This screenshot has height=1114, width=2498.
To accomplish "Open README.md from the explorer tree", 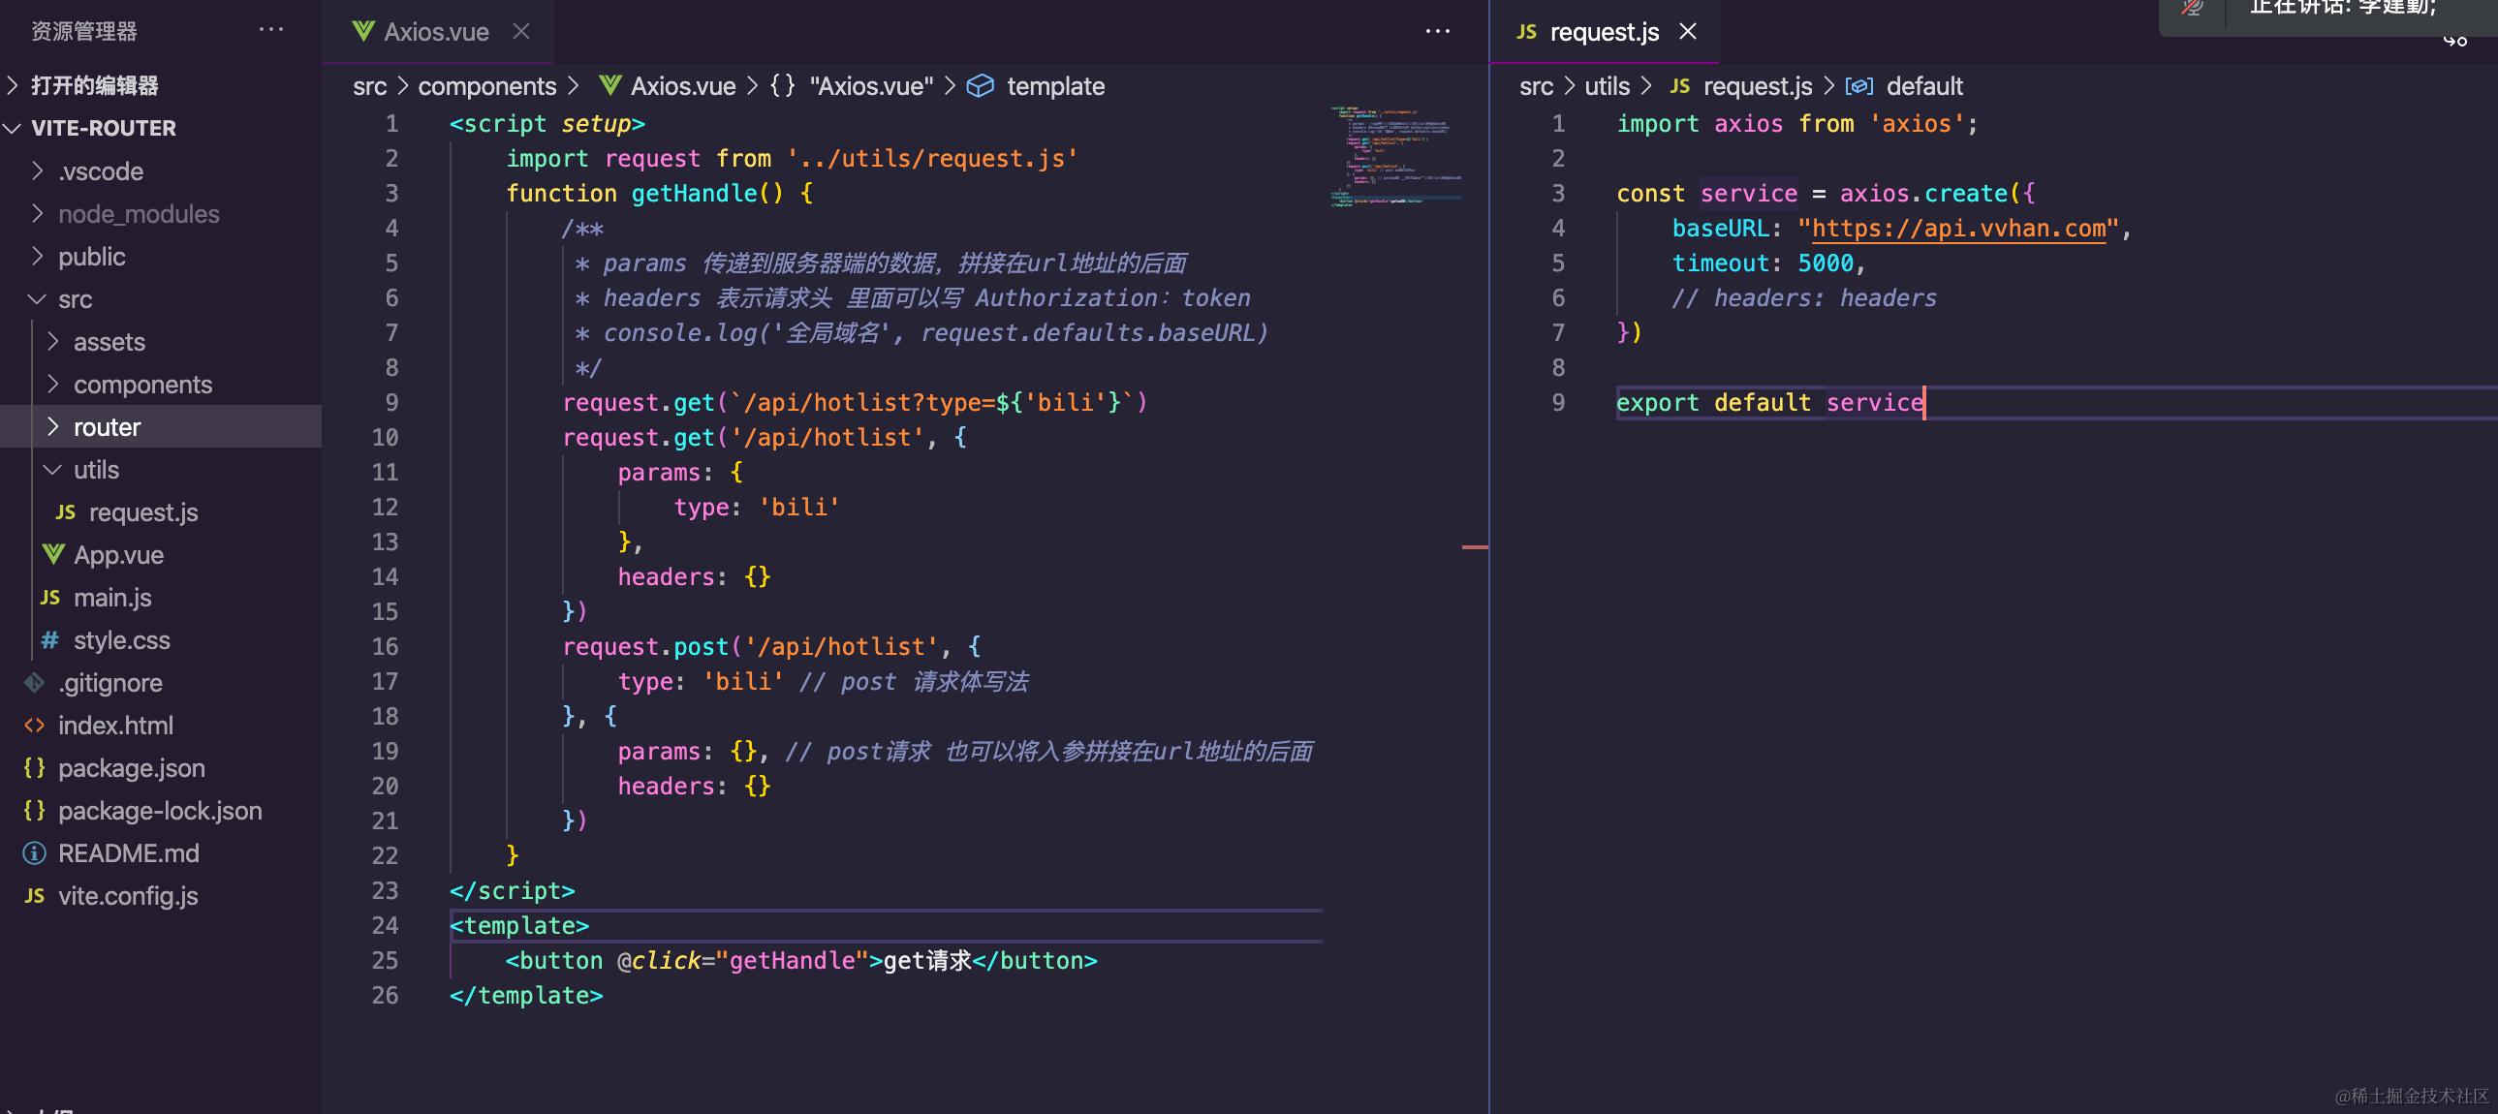I will (128, 853).
